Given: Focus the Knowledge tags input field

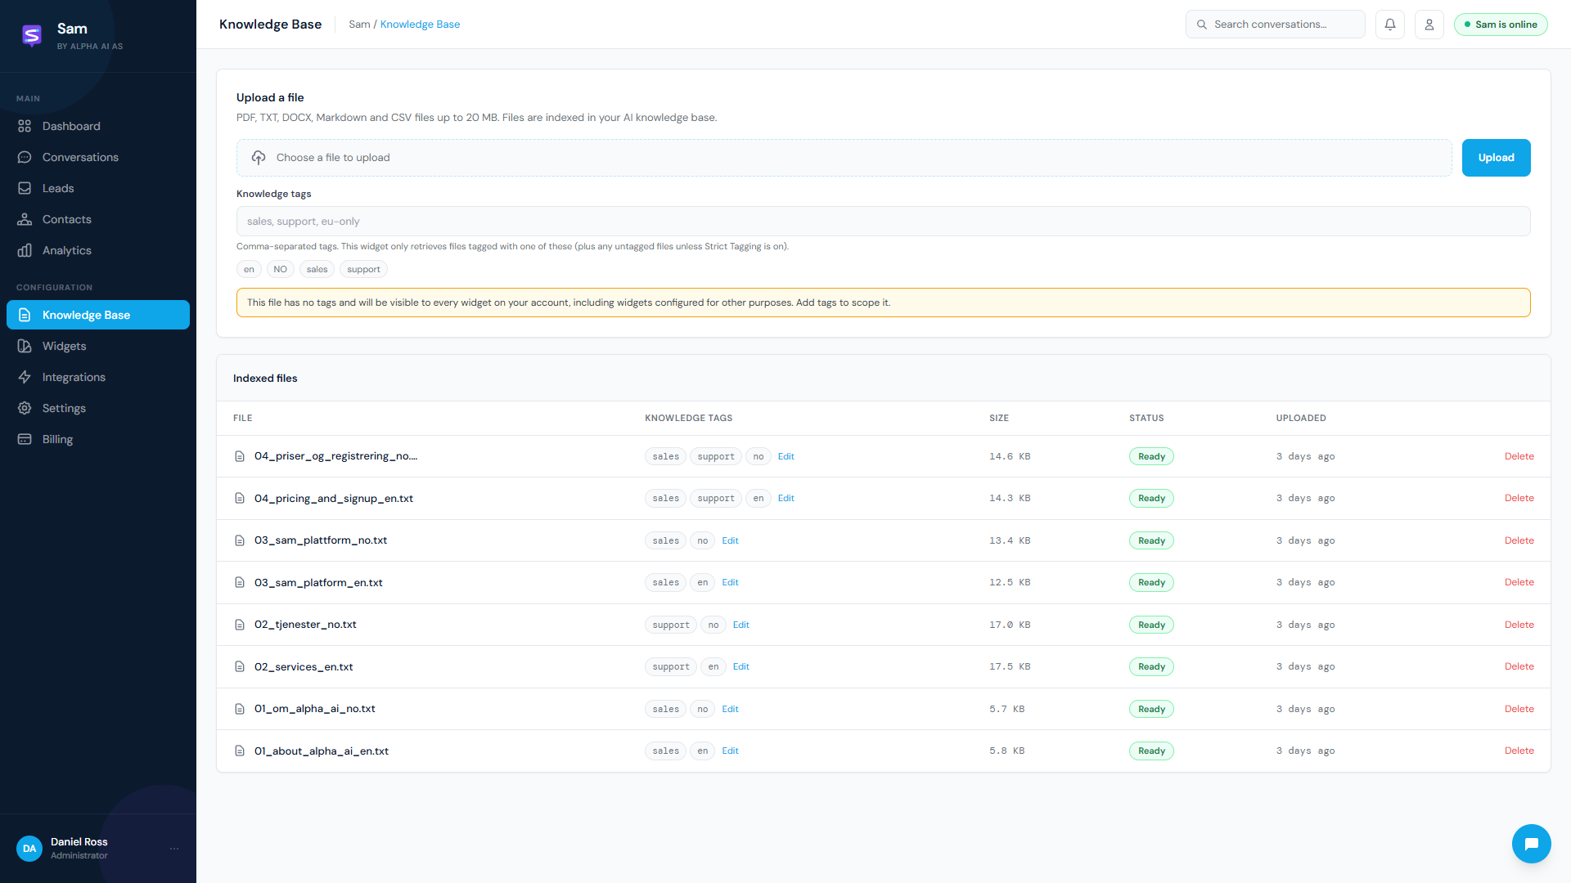Looking at the screenshot, I should click(x=884, y=222).
